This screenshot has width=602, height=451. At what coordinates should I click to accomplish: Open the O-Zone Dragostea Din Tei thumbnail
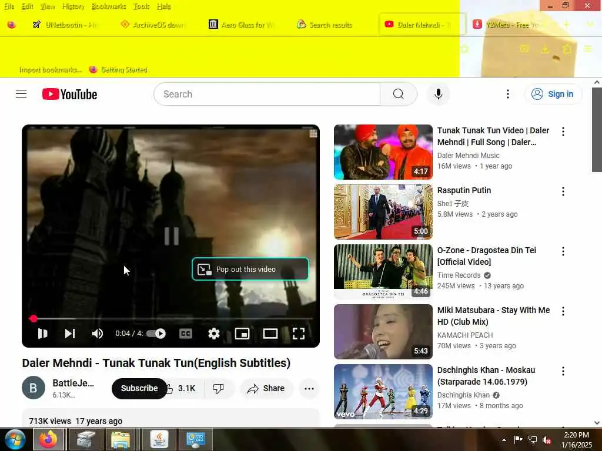point(383,271)
